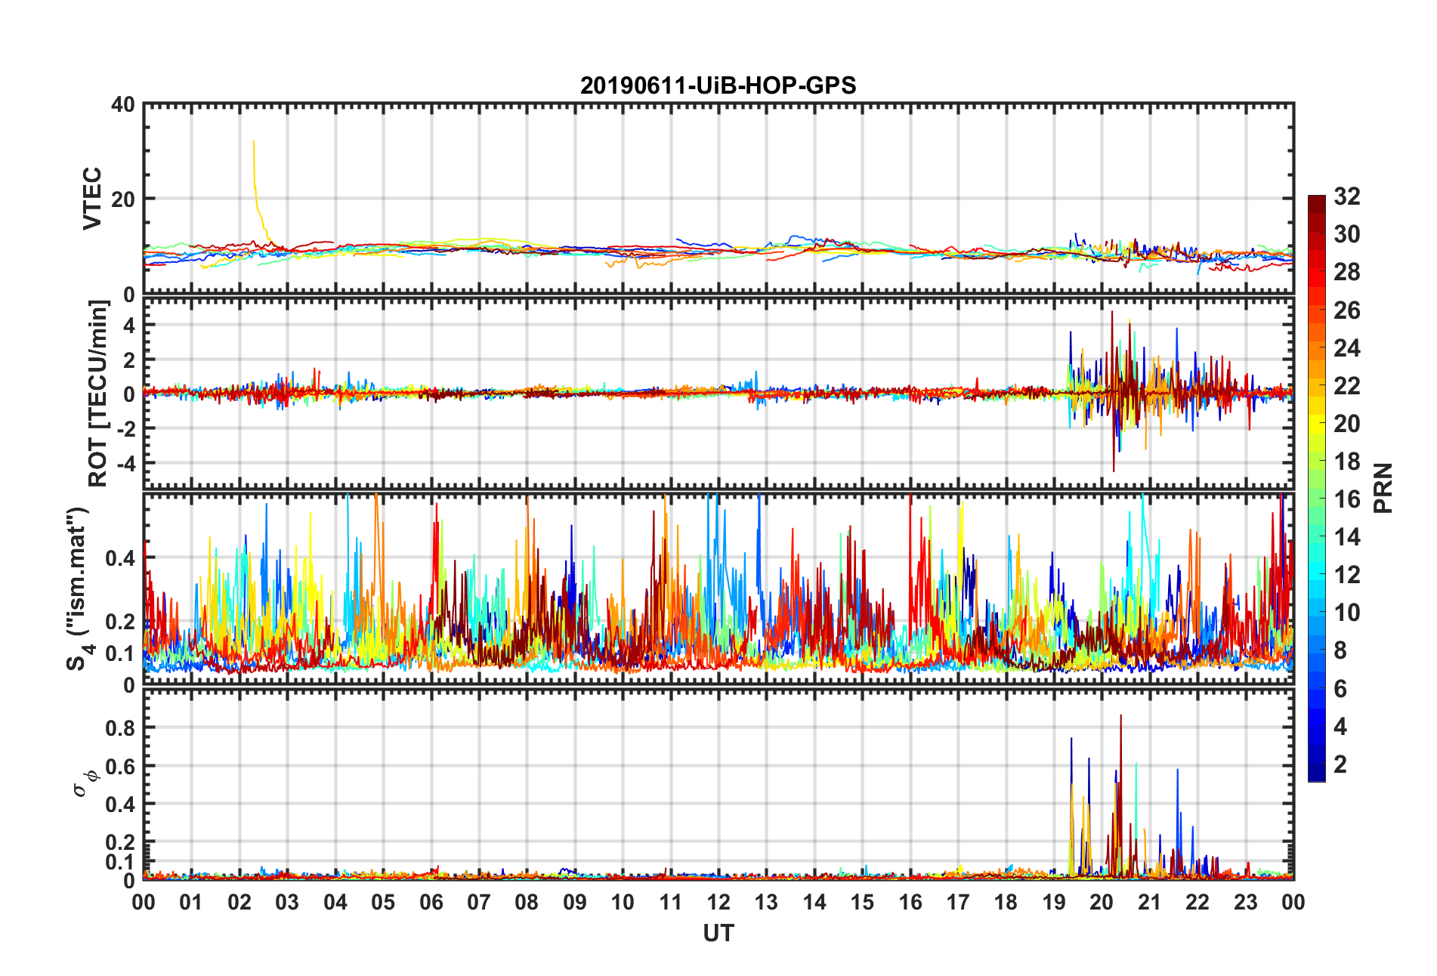Select the 12 hour tick label
This screenshot has height=976, width=1437.
(x=718, y=903)
